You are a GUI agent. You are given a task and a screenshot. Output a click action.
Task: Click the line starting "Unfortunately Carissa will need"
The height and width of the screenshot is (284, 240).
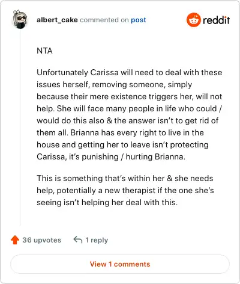click(x=130, y=72)
